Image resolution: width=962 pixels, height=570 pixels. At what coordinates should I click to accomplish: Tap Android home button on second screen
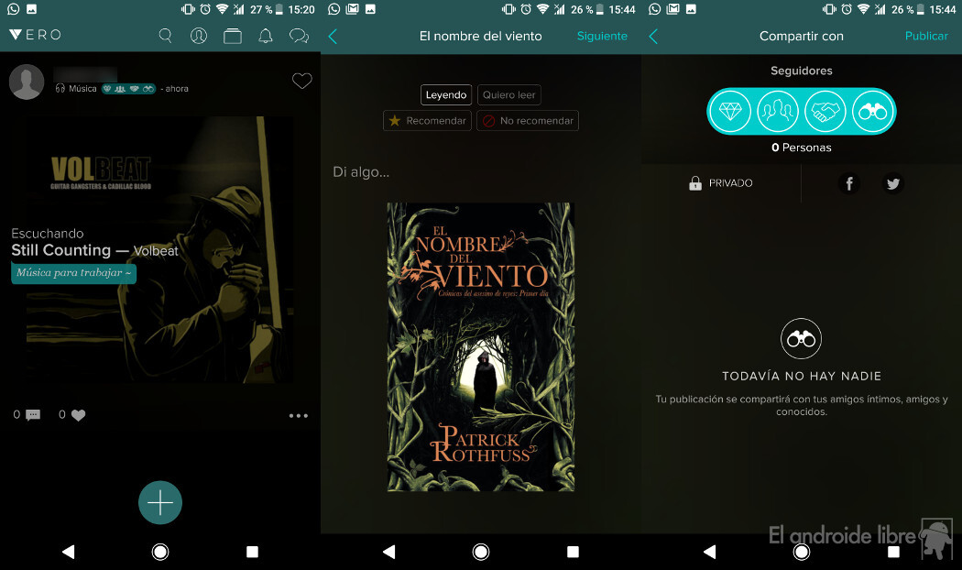481,553
